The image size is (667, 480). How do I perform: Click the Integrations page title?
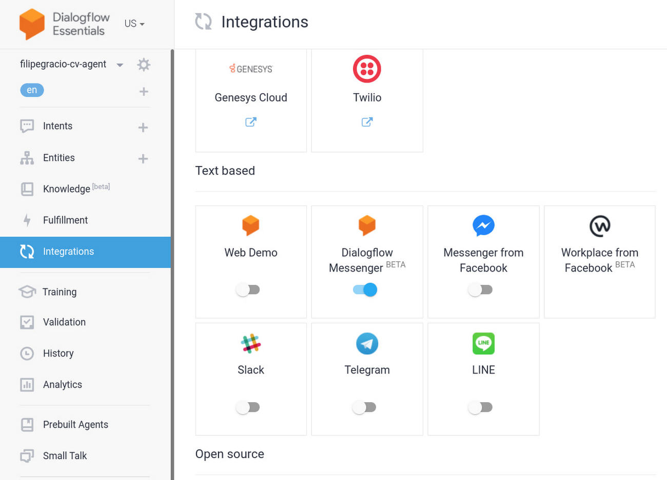tap(265, 22)
